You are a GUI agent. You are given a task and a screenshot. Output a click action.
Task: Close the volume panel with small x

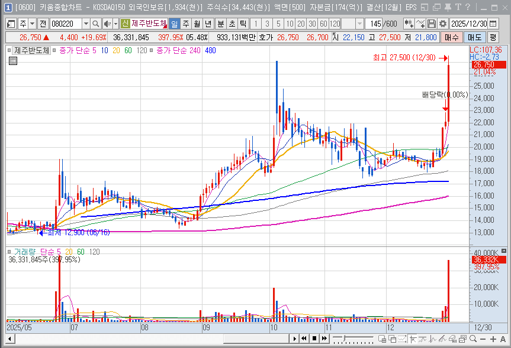[x=504, y=251]
